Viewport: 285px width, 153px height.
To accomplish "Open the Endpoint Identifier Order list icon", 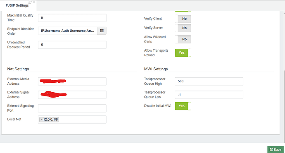I will pyautogui.click(x=102, y=31).
